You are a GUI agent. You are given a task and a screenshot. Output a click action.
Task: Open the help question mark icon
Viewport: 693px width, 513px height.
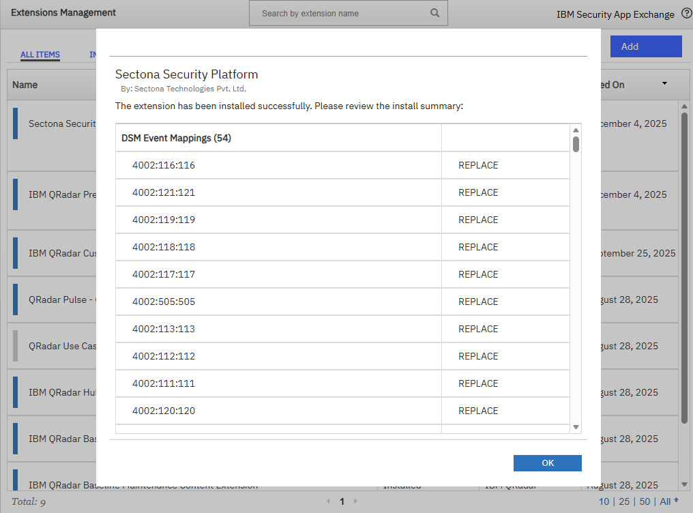[686, 12]
